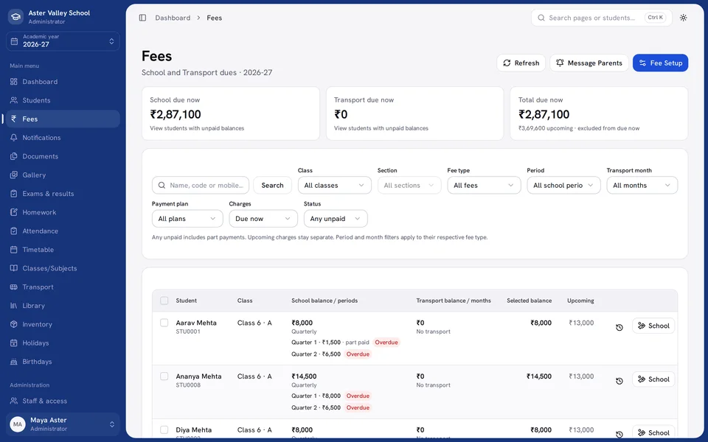Open Classes/Subjects in the sidebar
708x442 pixels.
pos(63,268)
